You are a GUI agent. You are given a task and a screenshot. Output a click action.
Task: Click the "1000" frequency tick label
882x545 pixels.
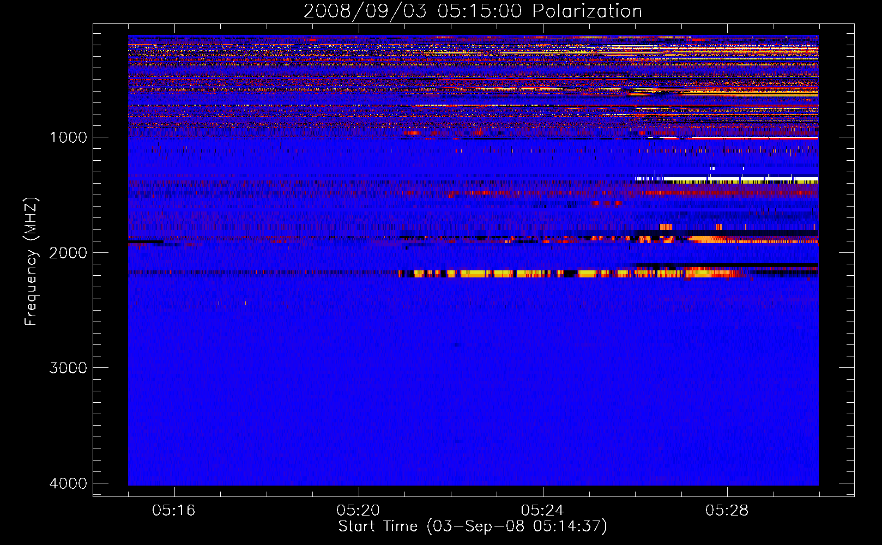68,137
